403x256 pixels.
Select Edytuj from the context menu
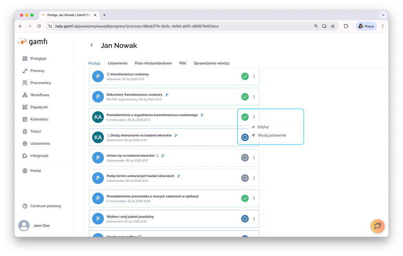[263, 127]
